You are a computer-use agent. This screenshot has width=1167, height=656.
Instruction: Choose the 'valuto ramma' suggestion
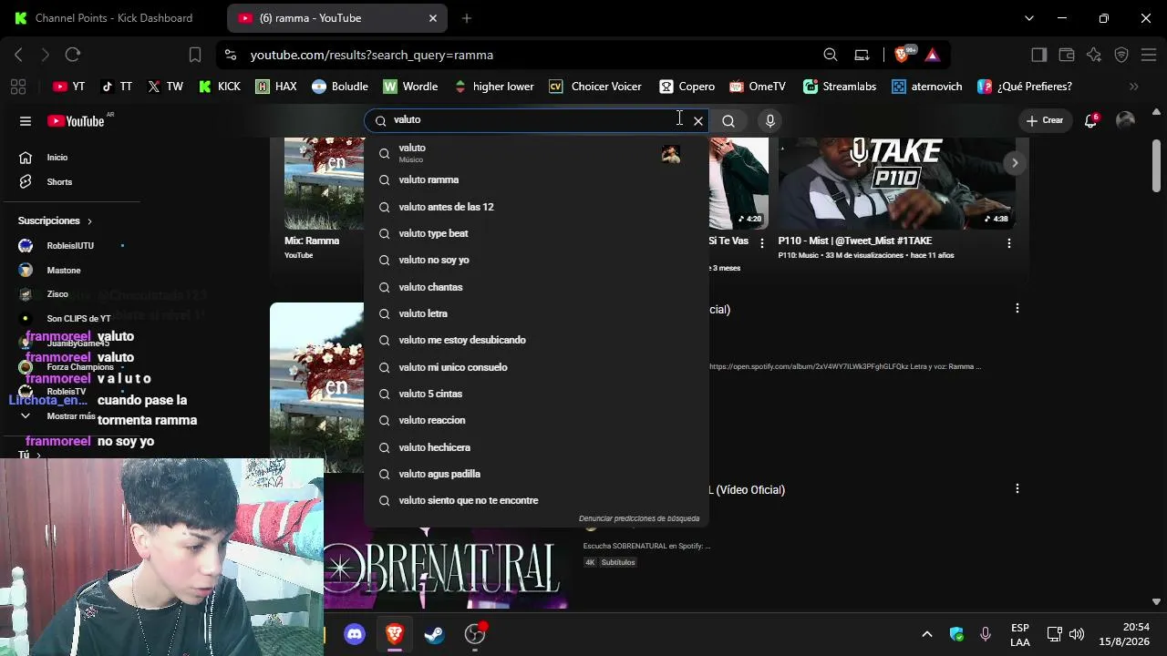pos(536,180)
